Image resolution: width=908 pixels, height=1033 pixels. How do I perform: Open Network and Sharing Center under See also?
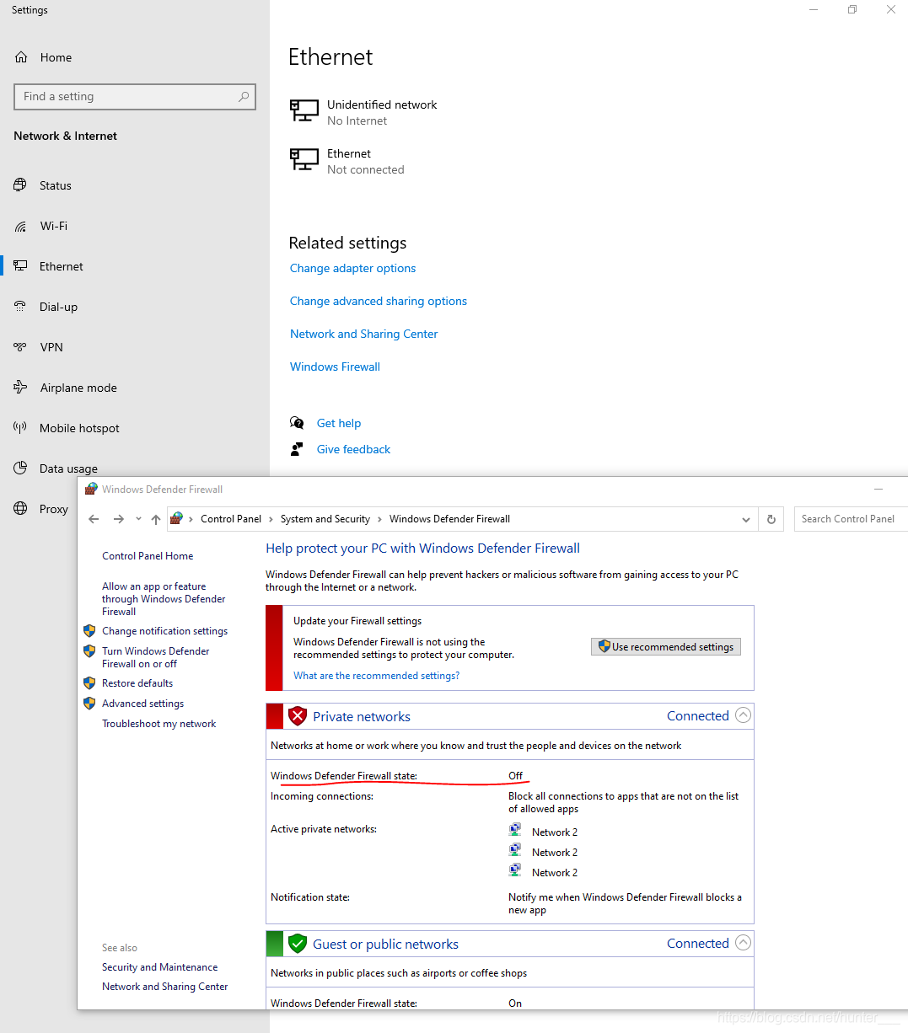(164, 987)
